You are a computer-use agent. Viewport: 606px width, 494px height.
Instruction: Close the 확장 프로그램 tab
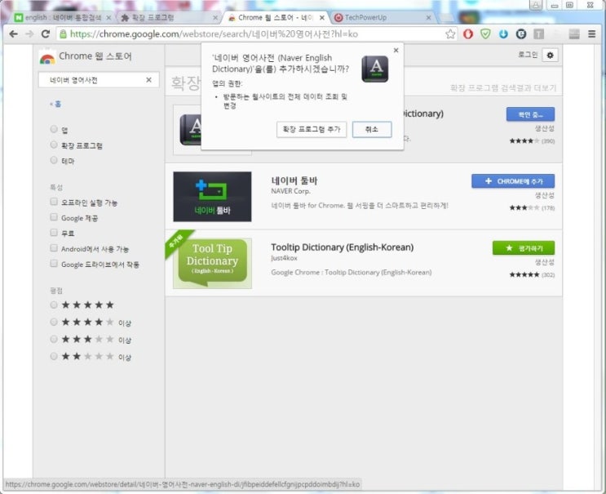(215, 18)
